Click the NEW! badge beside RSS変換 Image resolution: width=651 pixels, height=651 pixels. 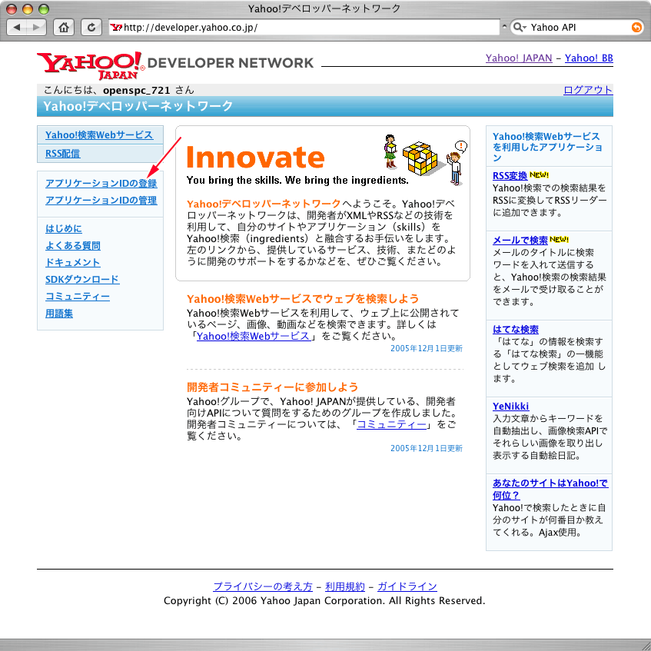(539, 174)
